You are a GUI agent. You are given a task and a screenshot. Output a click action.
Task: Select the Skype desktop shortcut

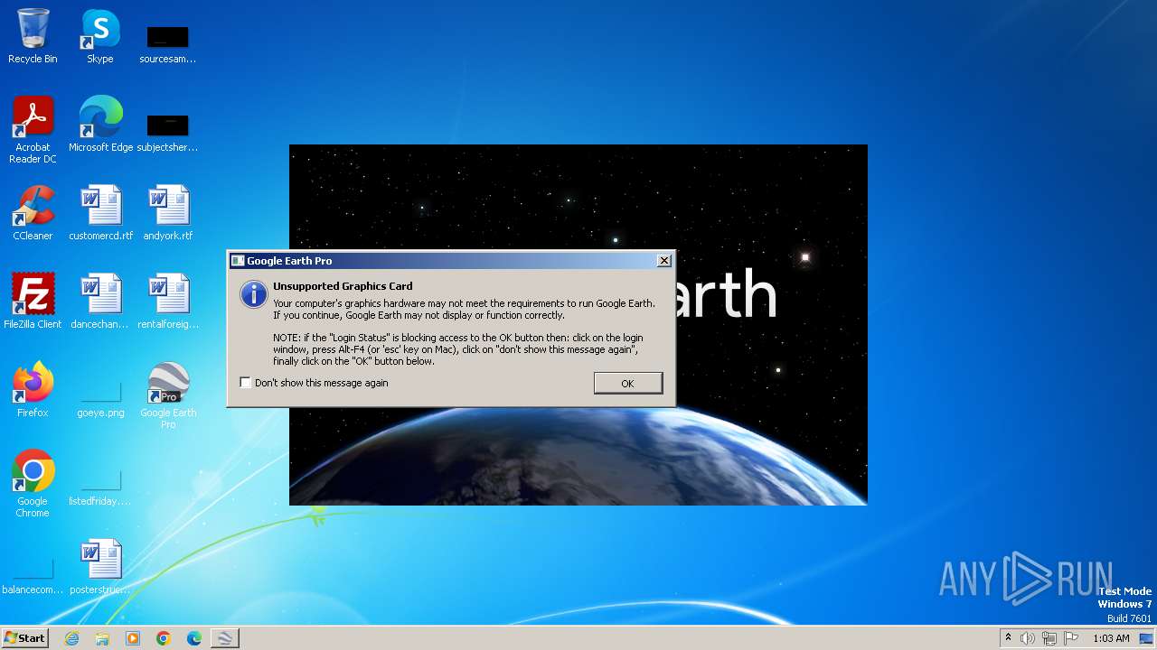tap(100, 36)
